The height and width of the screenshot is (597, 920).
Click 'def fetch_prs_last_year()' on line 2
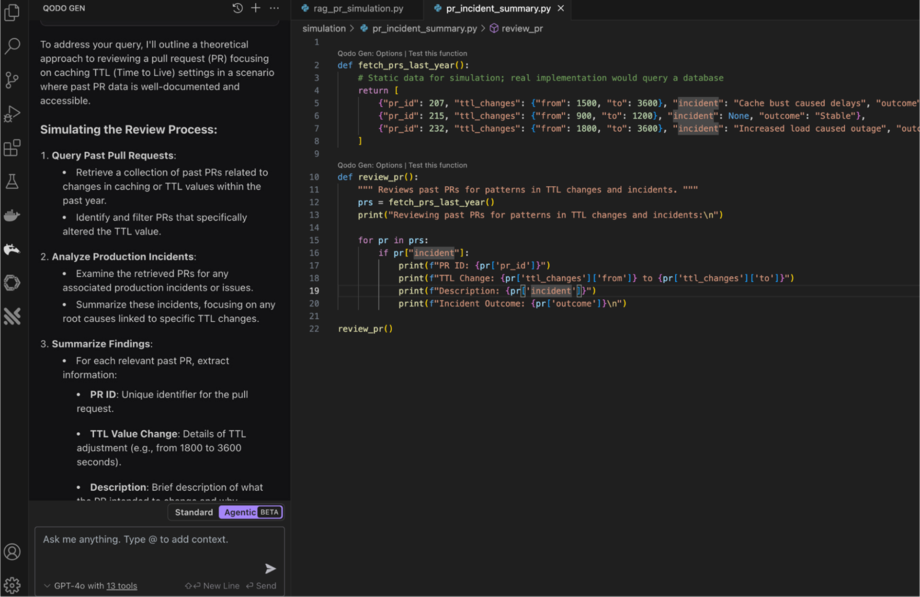coord(403,65)
